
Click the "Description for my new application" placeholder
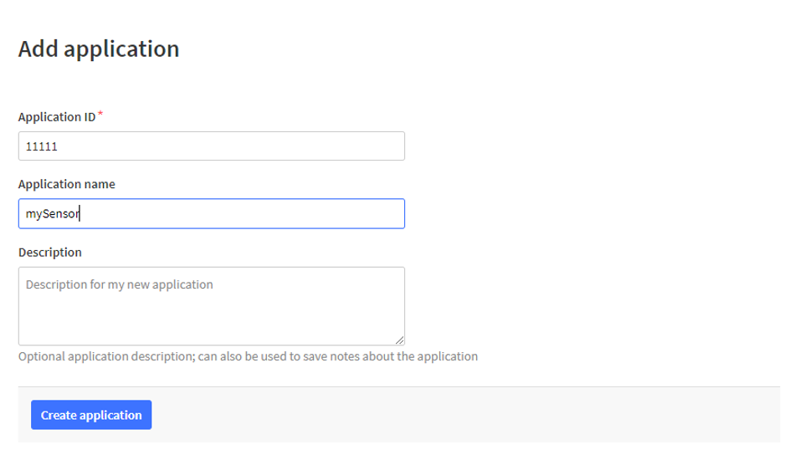point(120,284)
